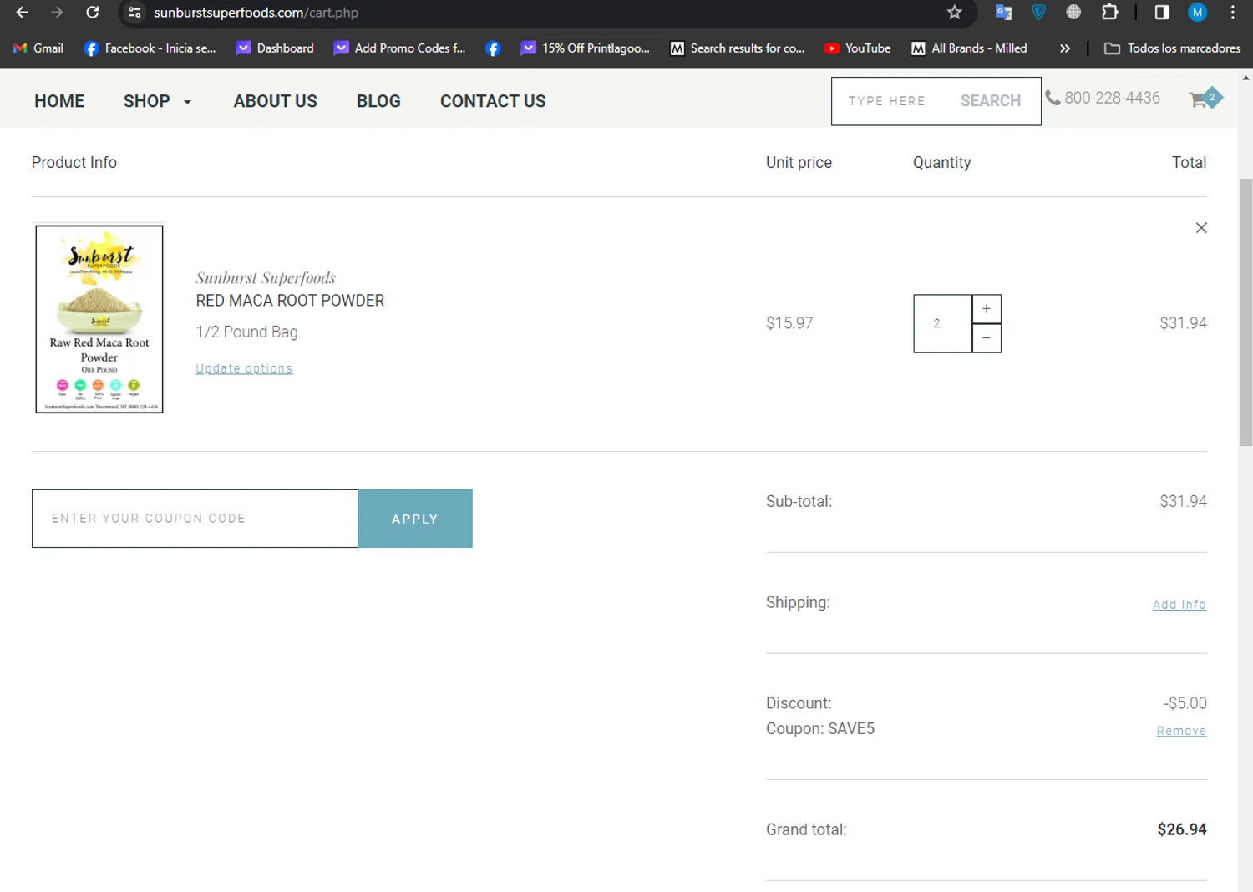Open the Google Translate extension icon
Screen dimensions: 1253x892
point(1003,13)
